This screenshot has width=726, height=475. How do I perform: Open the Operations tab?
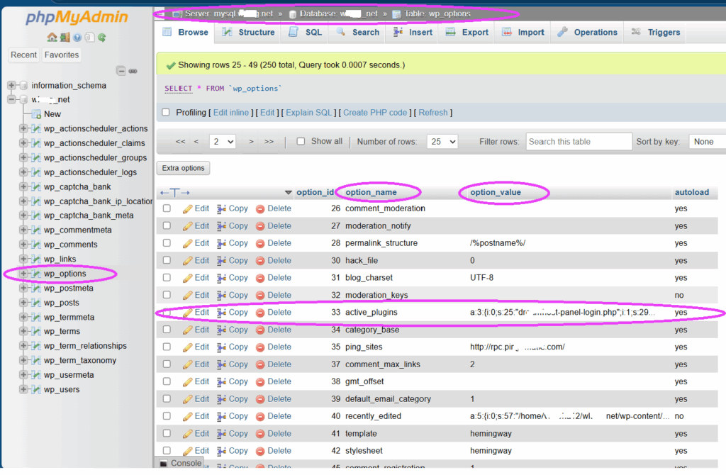click(587, 33)
